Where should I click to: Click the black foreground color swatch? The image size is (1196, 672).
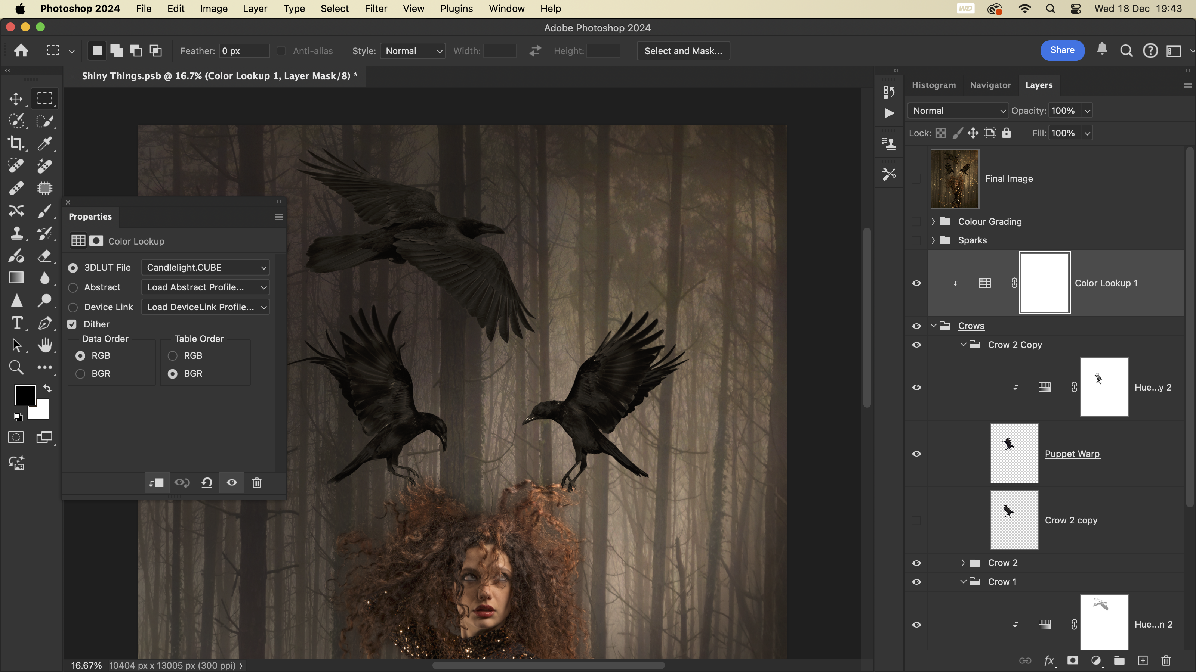(24, 395)
